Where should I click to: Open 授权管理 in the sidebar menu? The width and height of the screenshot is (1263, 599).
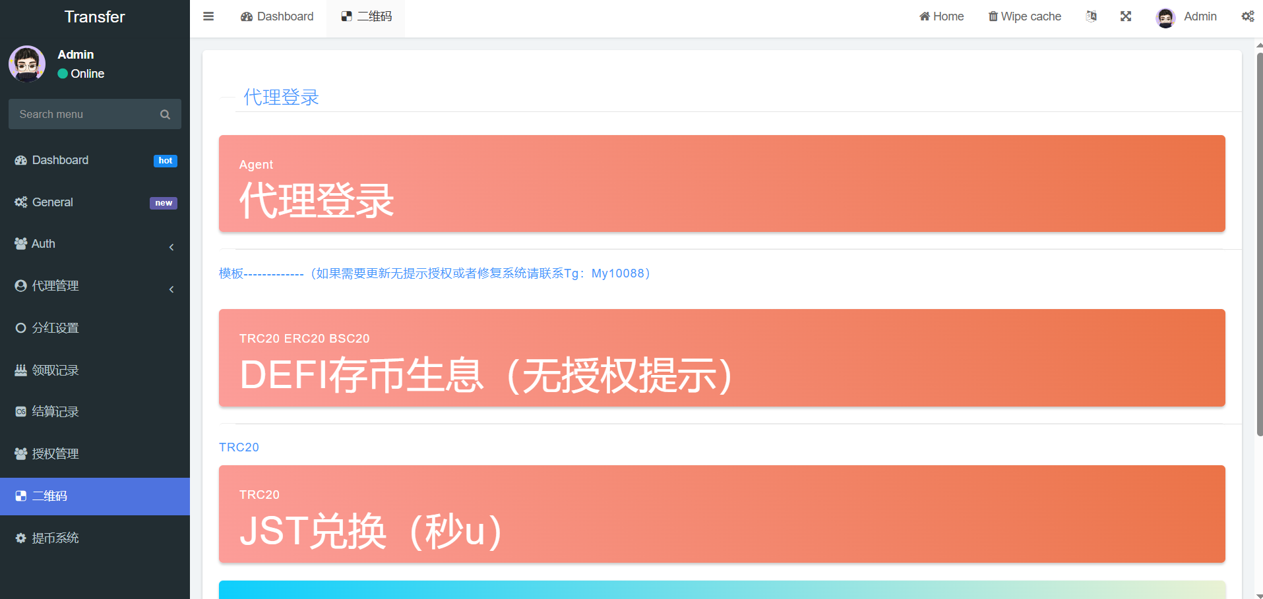pos(95,454)
